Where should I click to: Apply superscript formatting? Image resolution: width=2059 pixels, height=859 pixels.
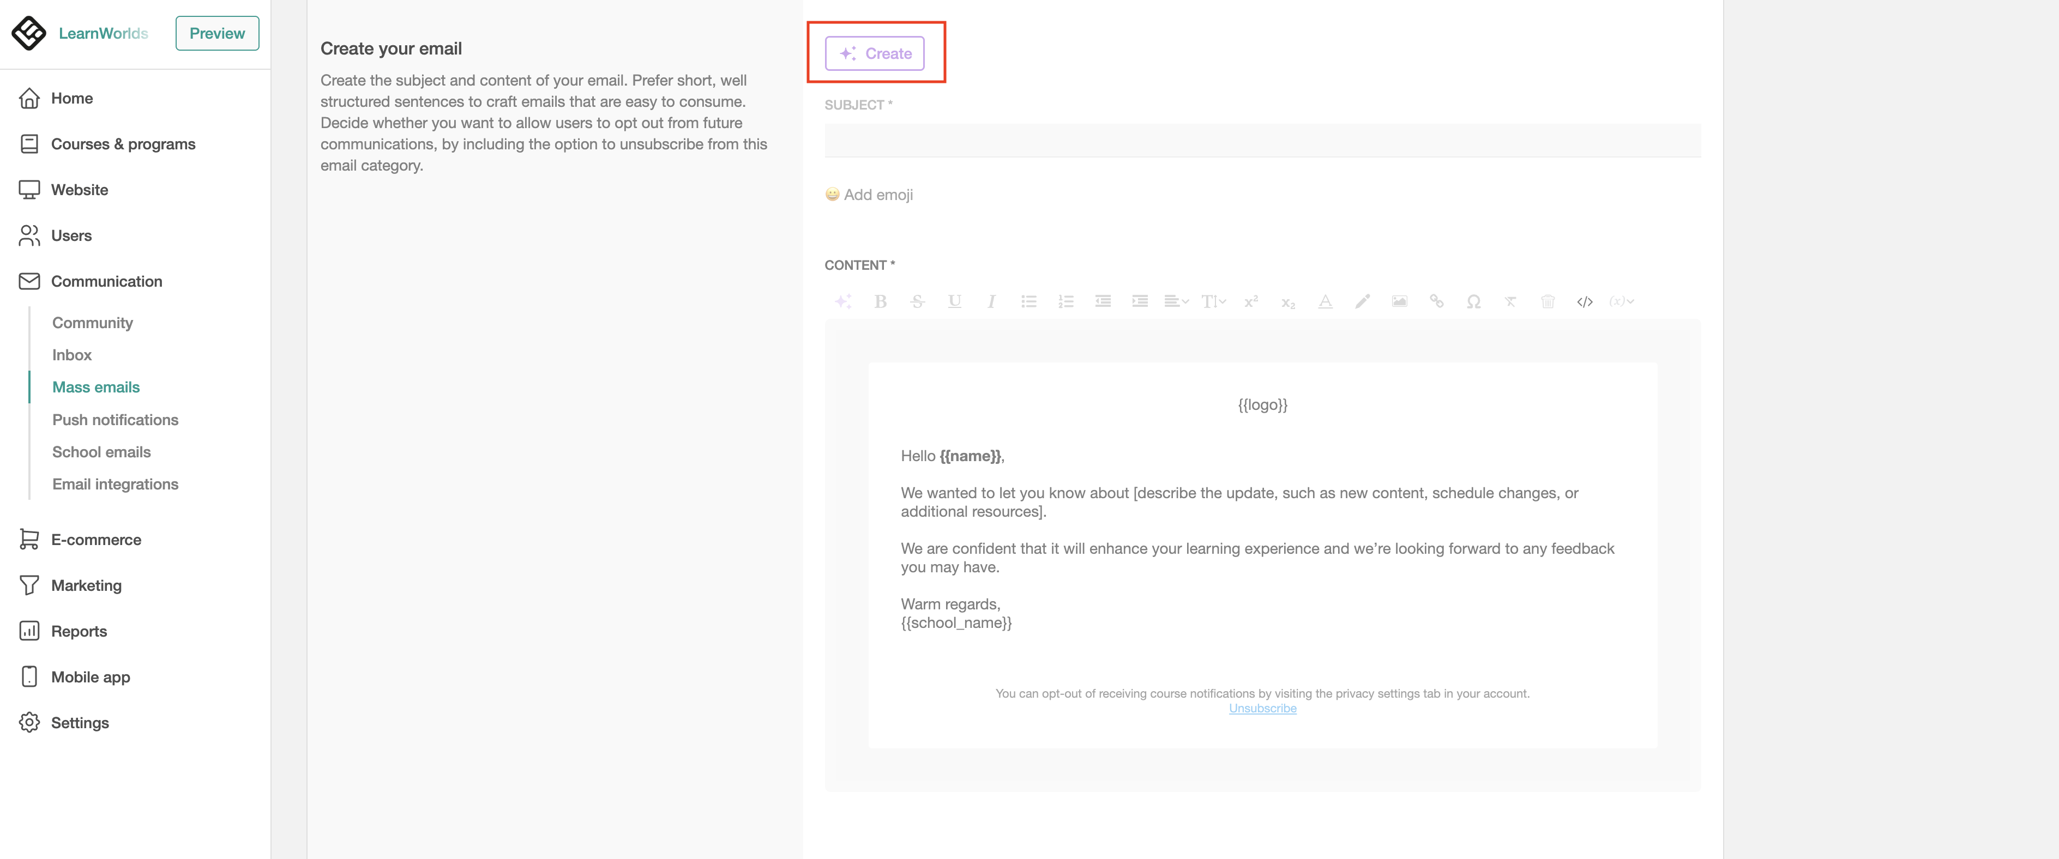click(1251, 301)
